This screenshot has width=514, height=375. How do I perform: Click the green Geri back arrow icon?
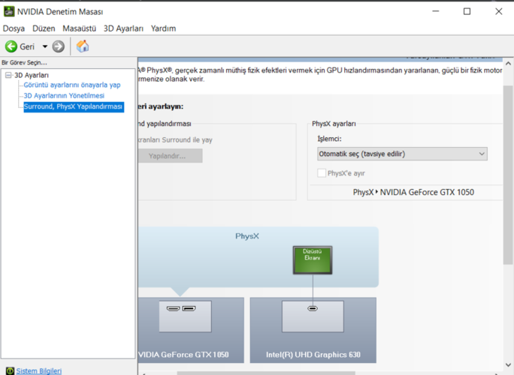[x=11, y=46]
